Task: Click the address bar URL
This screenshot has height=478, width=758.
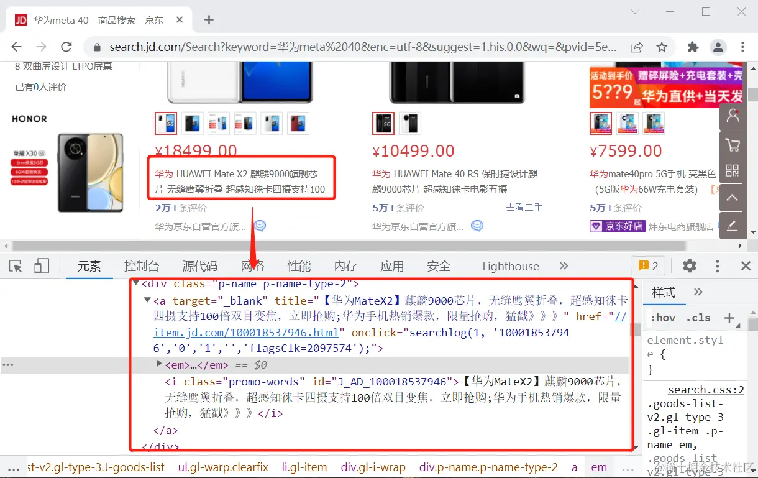Action: [x=363, y=47]
